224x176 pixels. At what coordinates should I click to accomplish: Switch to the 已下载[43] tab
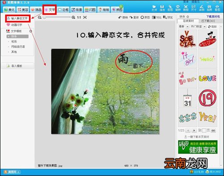pyautogui.click(x=208, y=21)
